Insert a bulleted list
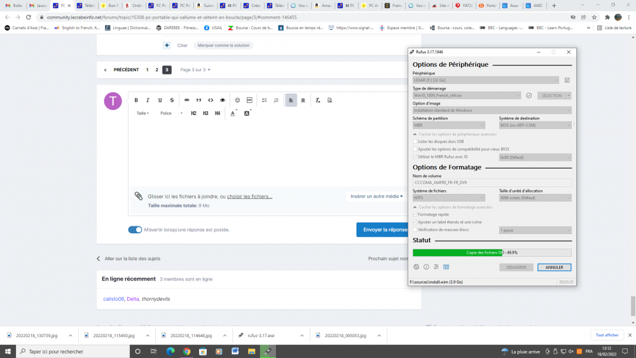636x358 pixels. pyautogui.click(x=265, y=100)
